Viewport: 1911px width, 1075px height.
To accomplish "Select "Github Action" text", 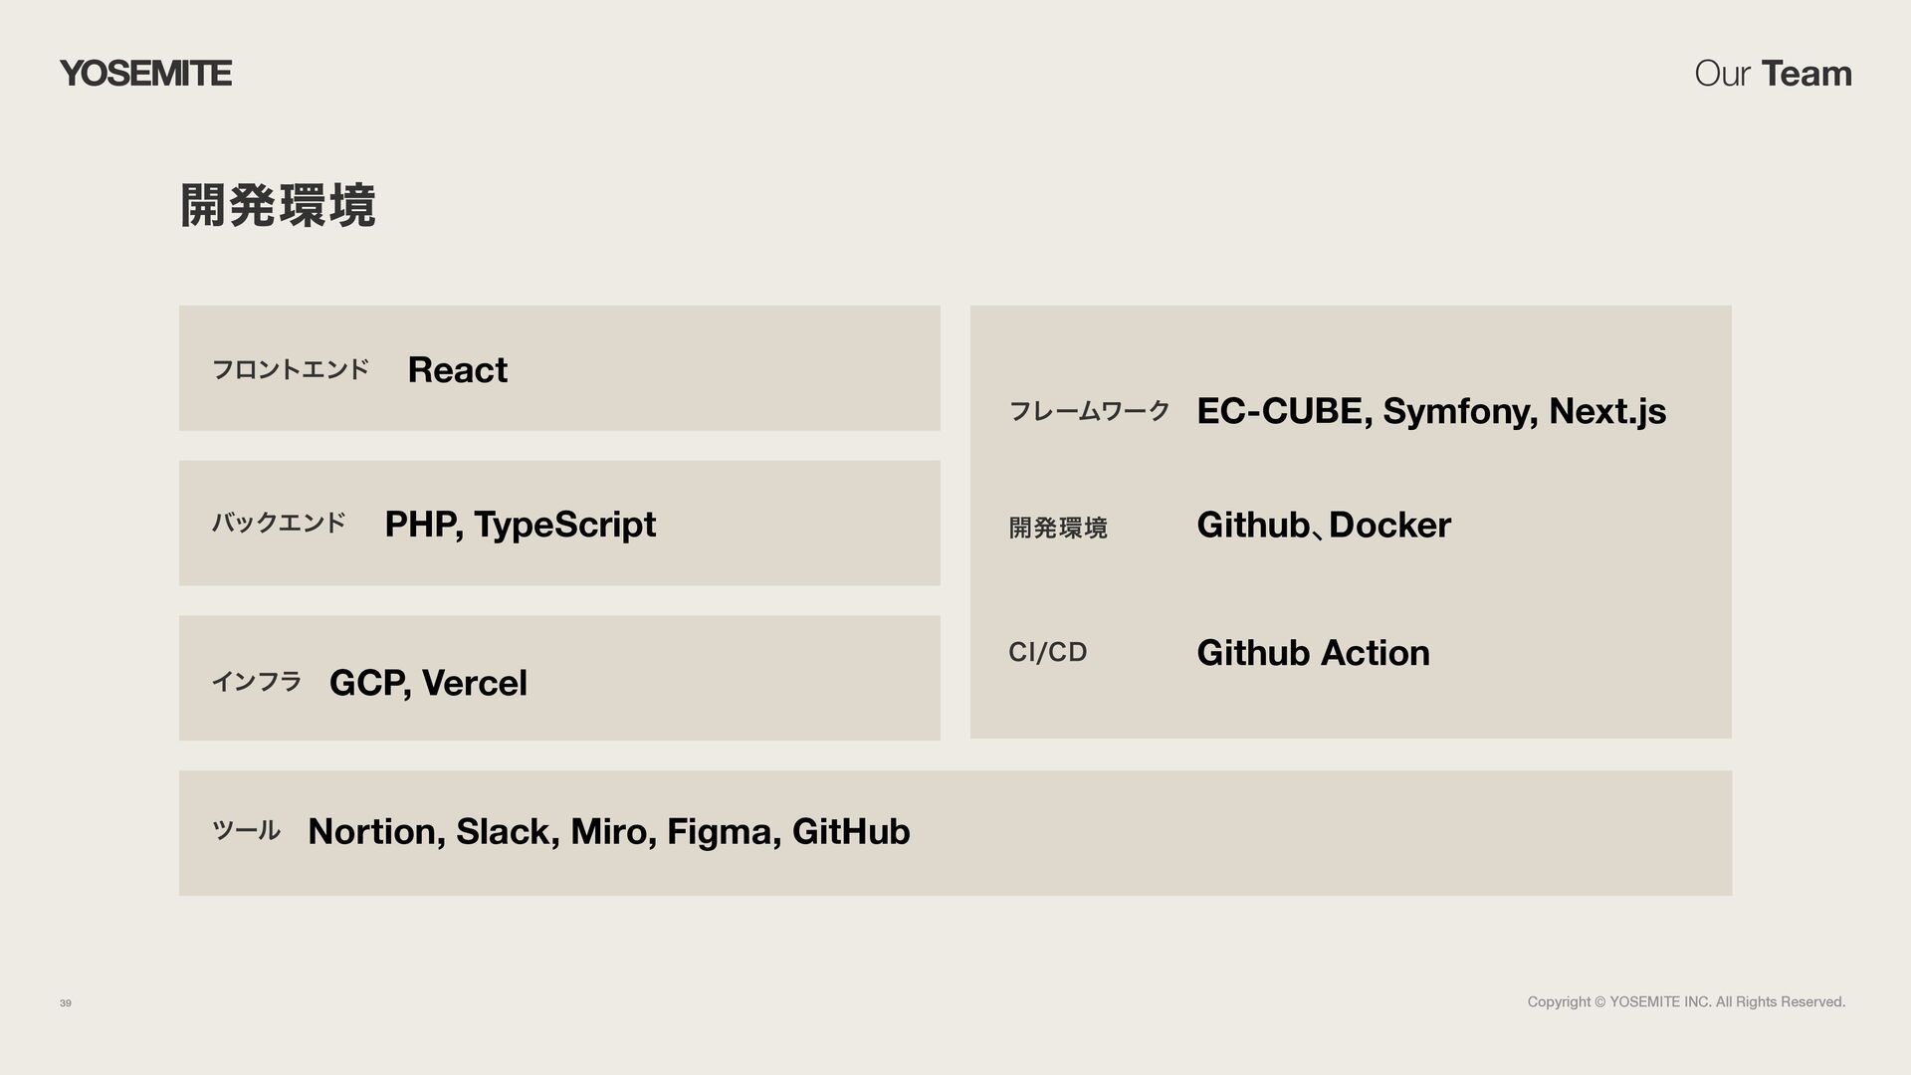I will [x=1313, y=653].
